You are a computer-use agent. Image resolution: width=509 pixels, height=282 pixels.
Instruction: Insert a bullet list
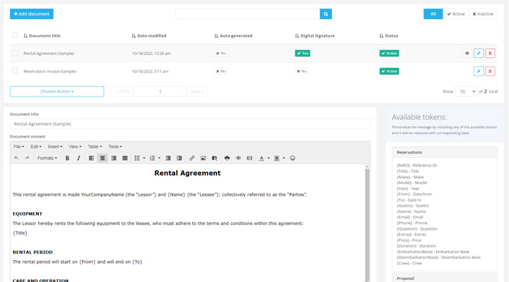pyautogui.click(x=137, y=158)
